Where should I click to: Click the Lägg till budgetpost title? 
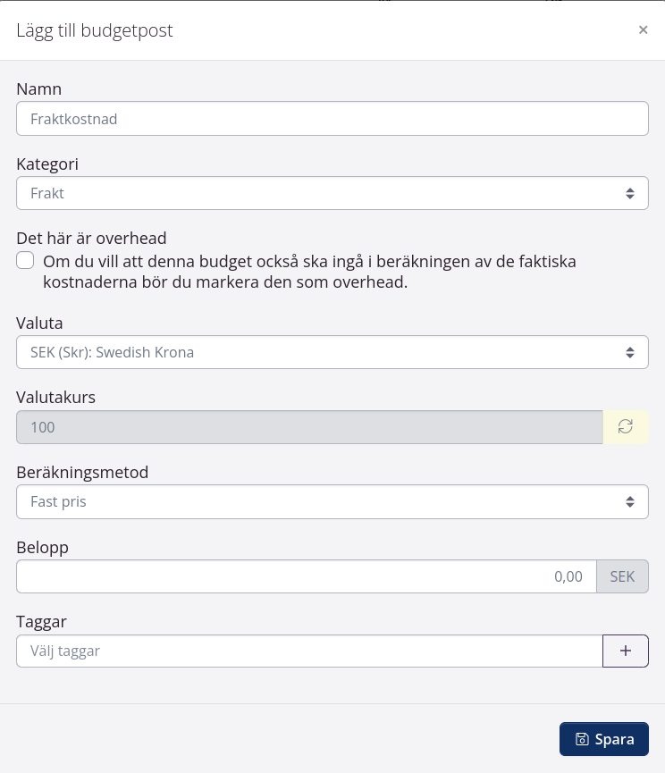click(95, 30)
